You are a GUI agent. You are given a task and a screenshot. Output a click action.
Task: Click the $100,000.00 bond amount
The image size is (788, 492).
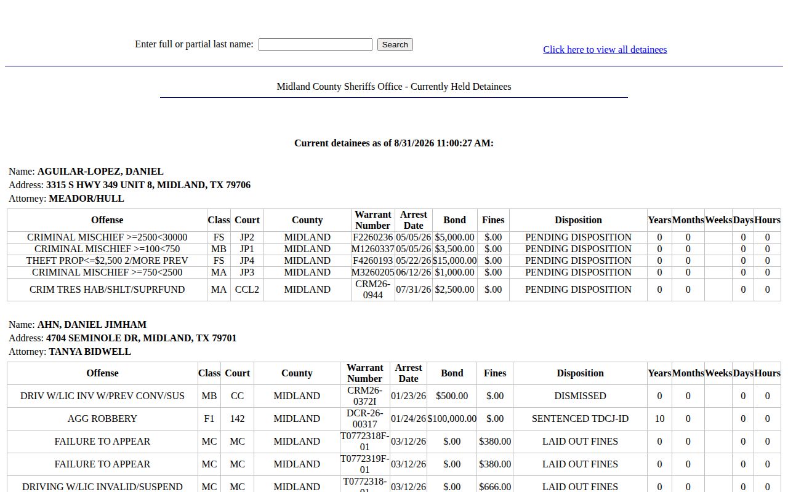point(452,419)
